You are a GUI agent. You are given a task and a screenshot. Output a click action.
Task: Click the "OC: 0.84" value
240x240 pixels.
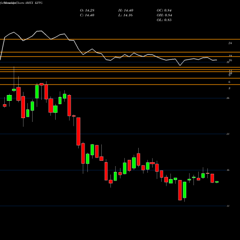click(164, 11)
